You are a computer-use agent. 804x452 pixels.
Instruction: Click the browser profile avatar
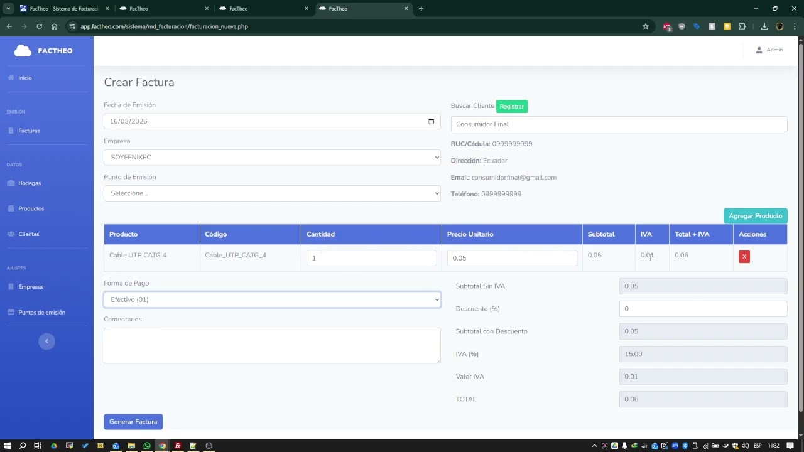coord(780,26)
